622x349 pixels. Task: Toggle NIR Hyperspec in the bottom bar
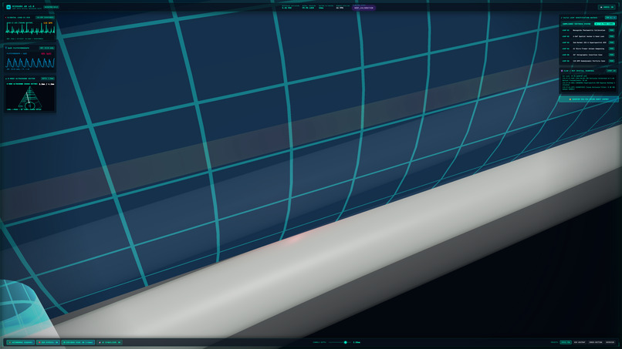click(x=48, y=342)
